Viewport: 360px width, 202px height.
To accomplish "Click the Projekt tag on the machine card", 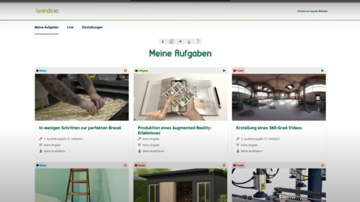I will (238, 165).
